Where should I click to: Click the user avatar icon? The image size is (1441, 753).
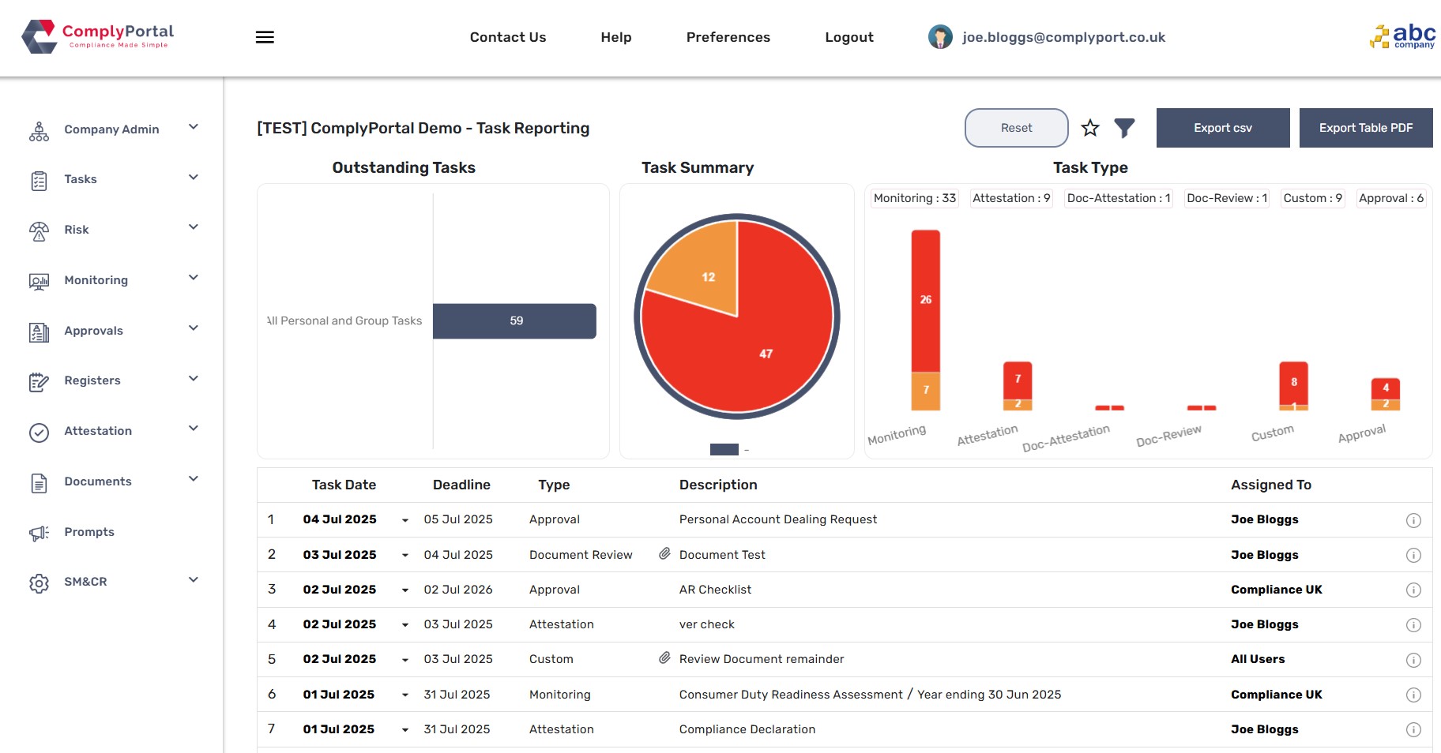(x=940, y=37)
